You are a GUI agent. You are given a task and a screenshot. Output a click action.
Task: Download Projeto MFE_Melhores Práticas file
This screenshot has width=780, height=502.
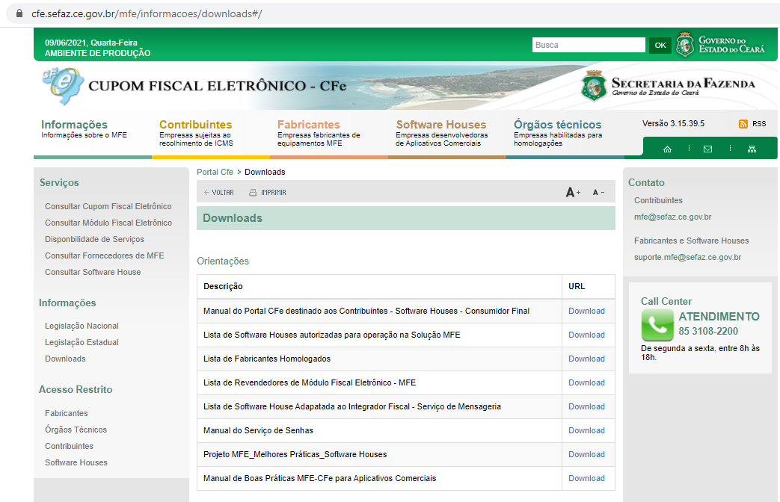coord(586,454)
